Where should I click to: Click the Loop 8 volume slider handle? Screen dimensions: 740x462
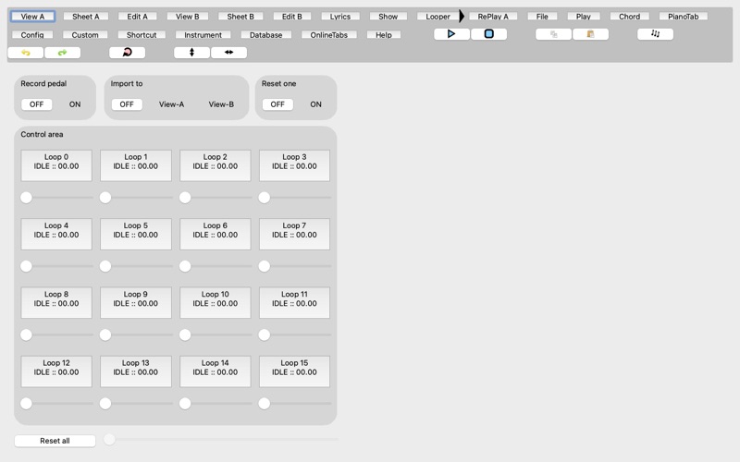[27, 334]
